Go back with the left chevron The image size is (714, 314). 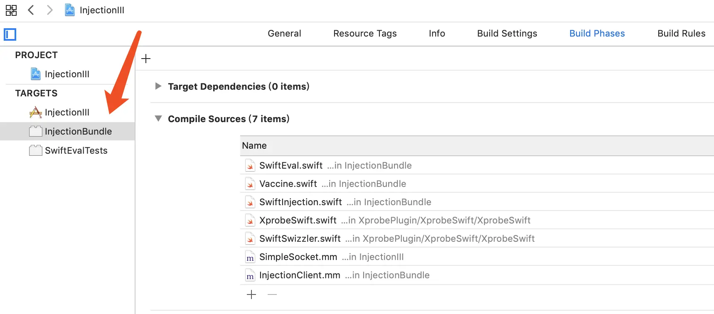click(31, 10)
